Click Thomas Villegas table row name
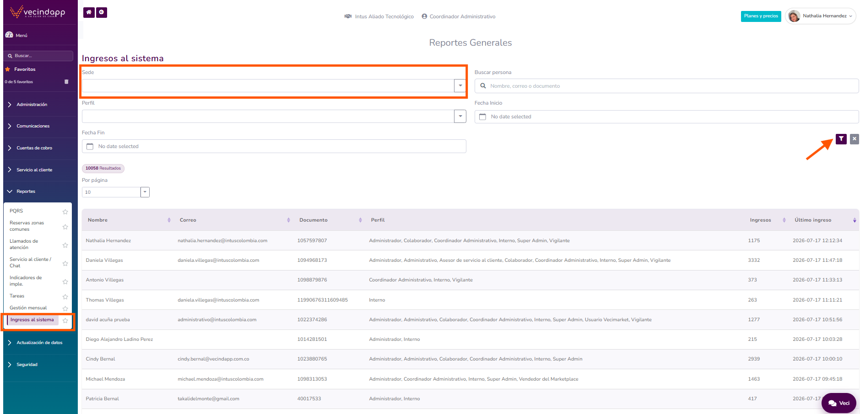The image size is (860, 414). pos(105,300)
